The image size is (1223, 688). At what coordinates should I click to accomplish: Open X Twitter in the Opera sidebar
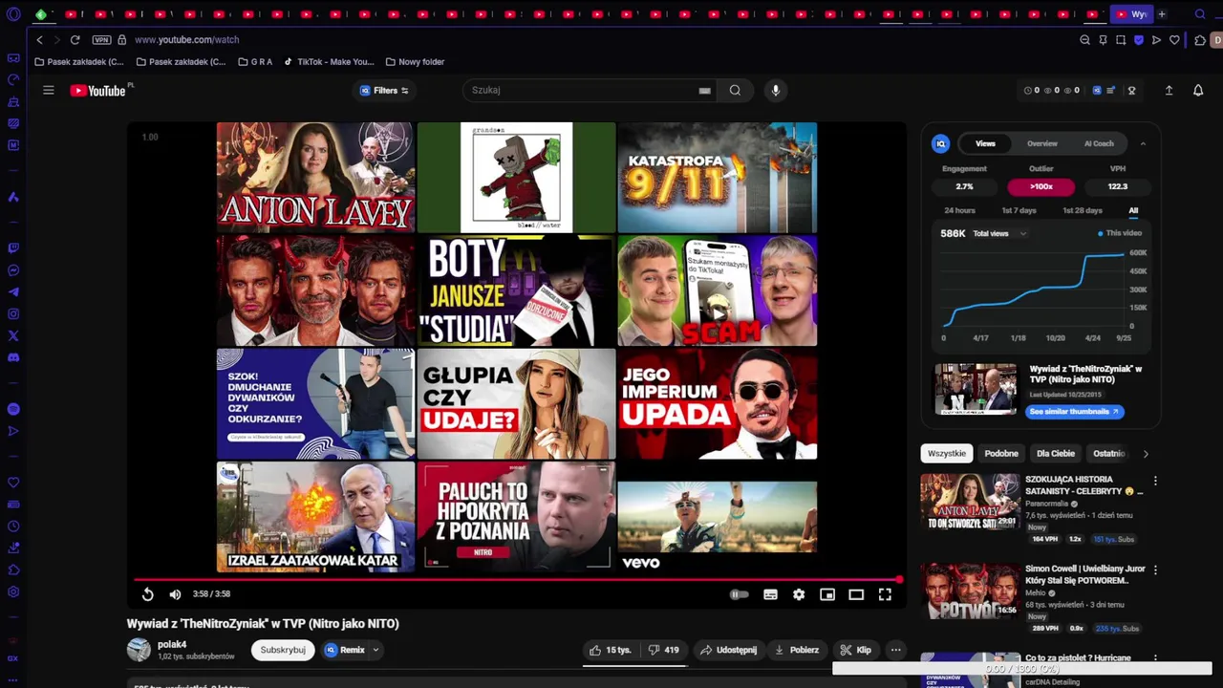[x=13, y=335]
